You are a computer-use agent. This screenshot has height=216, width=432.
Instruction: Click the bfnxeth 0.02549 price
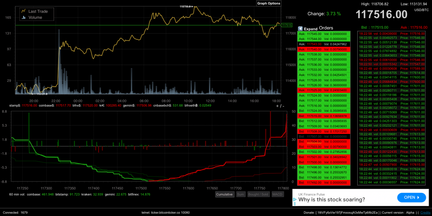point(205,106)
